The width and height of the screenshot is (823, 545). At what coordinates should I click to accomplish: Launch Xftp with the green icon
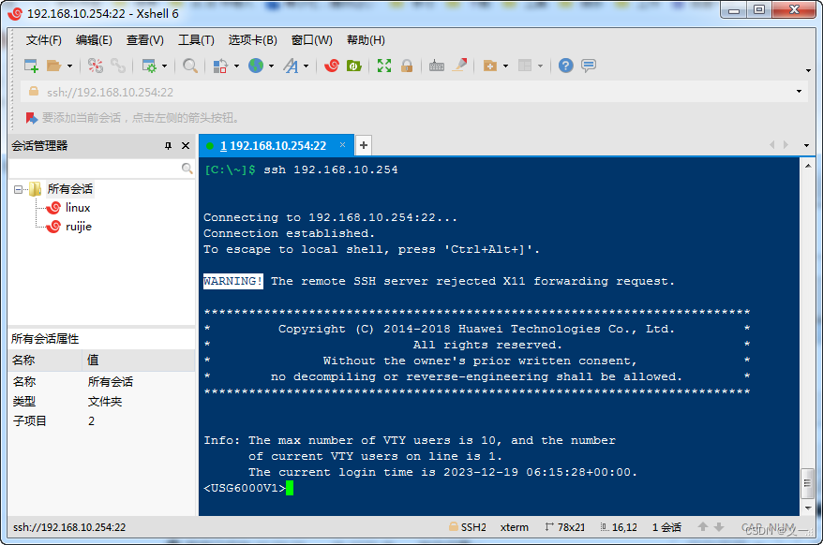tap(354, 66)
